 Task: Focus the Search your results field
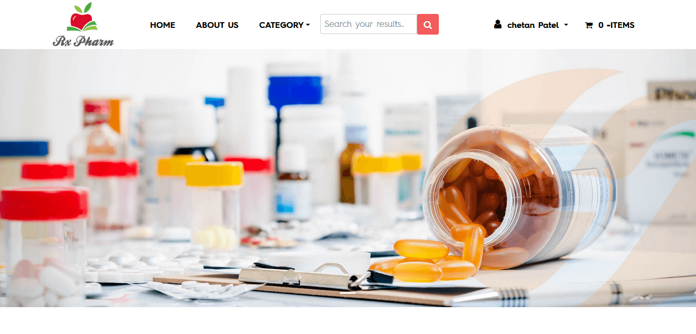368,24
